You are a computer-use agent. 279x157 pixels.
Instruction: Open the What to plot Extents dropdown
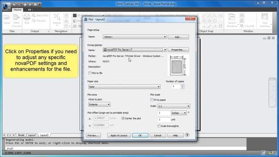click(x=99, y=105)
